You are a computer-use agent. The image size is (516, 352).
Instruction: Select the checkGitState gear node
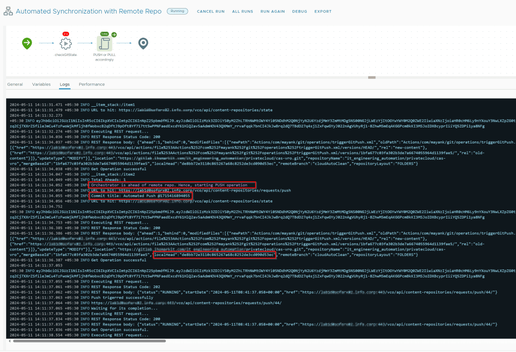[x=66, y=44]
